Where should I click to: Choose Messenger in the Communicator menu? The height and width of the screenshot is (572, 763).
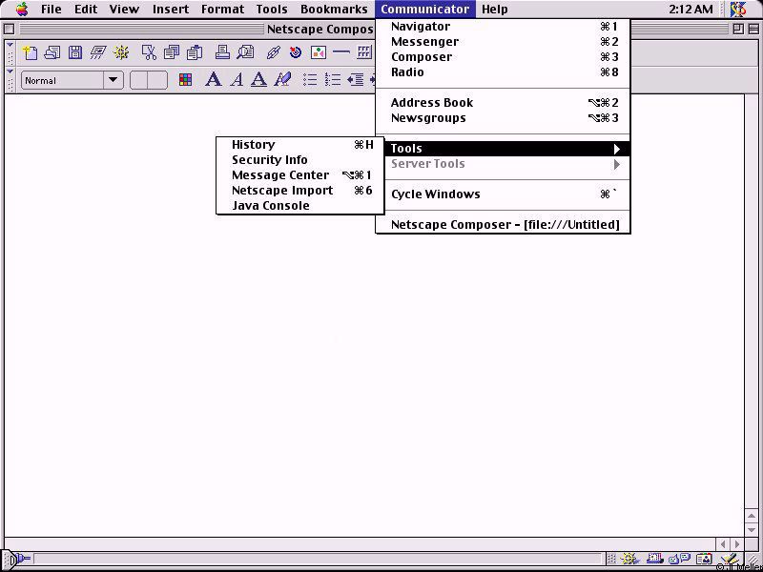point(504,42)
